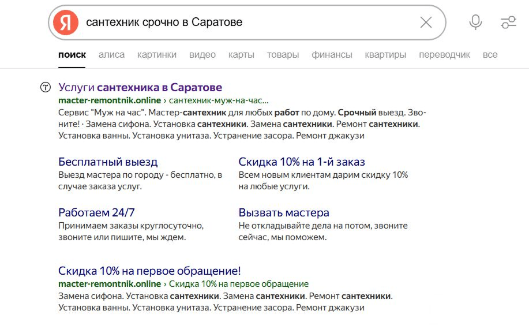Show all services via все tab
Viewport: 529px width, 333px height.
click(x=490, y=55)
